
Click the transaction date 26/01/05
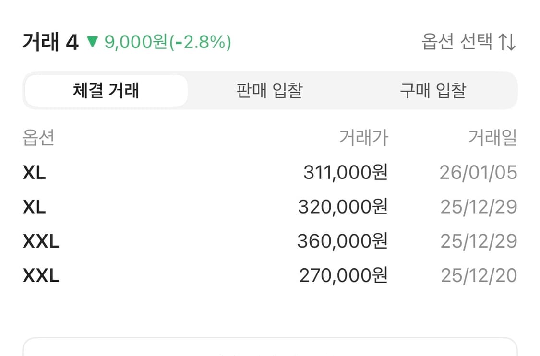[479, 173]
